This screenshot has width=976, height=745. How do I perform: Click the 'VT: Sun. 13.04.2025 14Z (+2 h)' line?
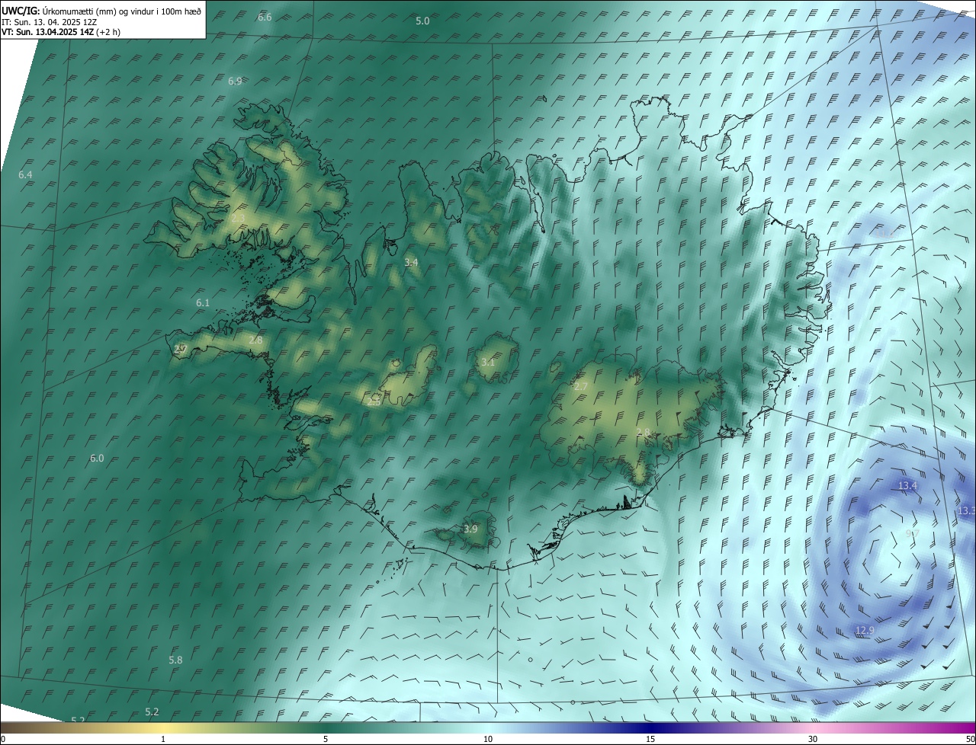click(x=61, y=32)
